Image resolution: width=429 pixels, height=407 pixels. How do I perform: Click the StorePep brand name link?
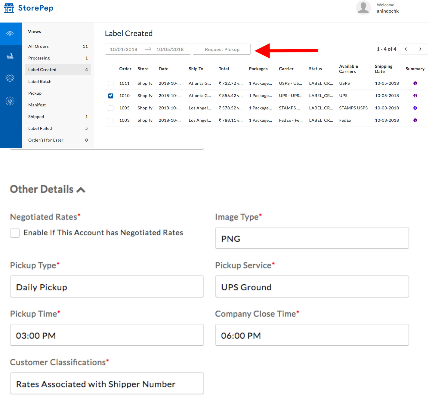[x=36, y=8]
